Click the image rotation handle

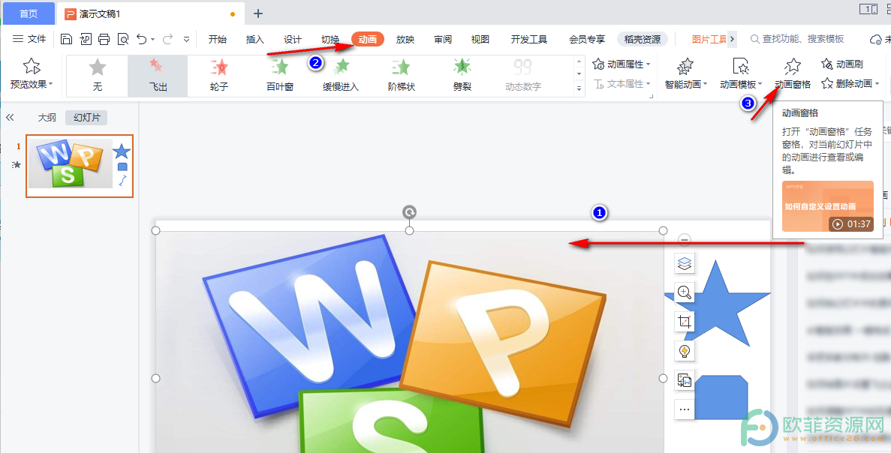click(x=409, y=212)
